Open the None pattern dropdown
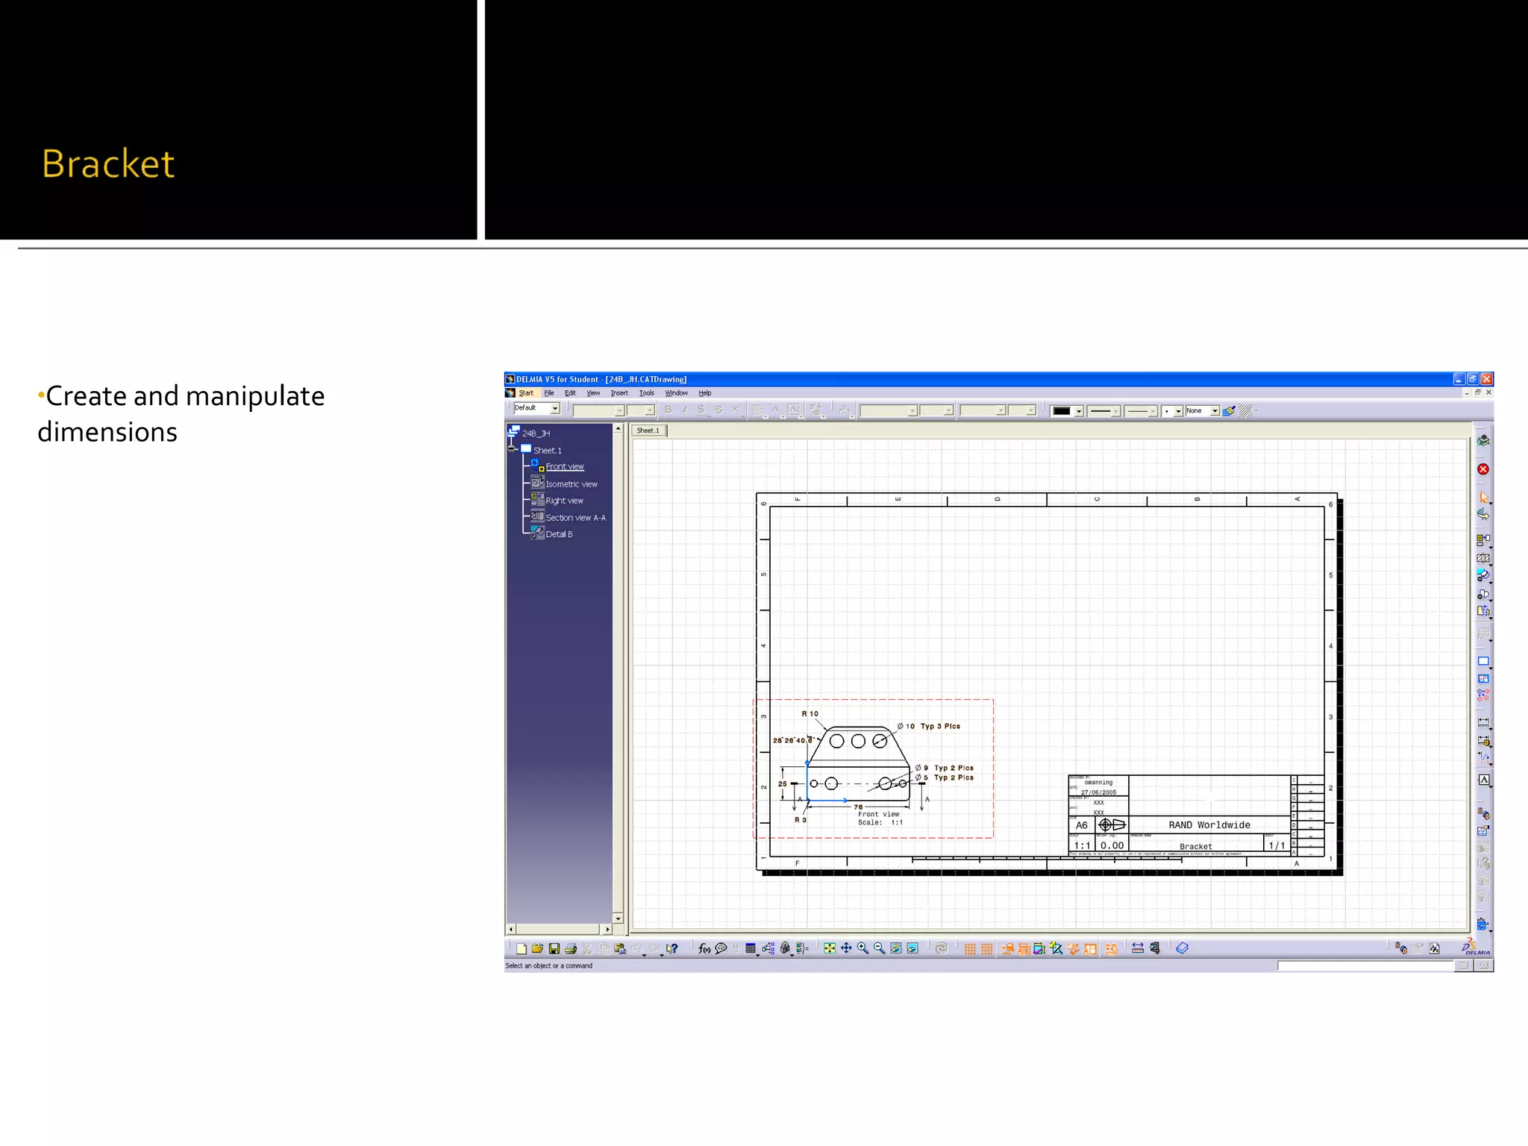 pos(1214,411)
